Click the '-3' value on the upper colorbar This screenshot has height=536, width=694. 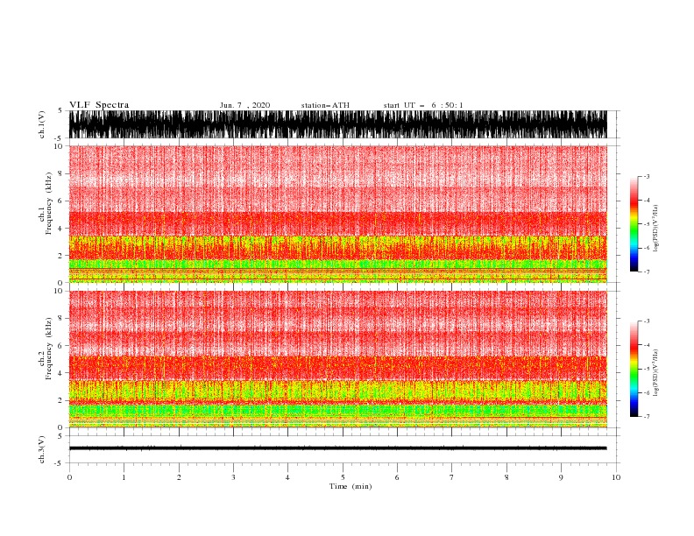(646, 176)
